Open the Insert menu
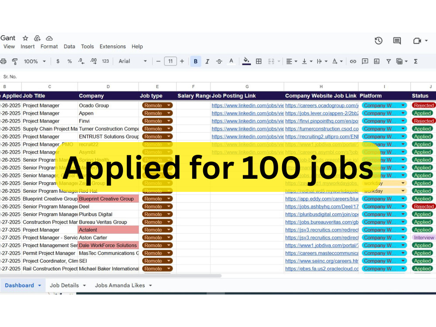This screenshot has height=327, width=436. click(27, 47)
